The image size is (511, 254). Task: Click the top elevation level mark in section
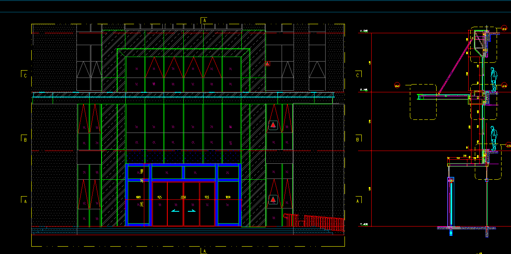pos(364,31)
